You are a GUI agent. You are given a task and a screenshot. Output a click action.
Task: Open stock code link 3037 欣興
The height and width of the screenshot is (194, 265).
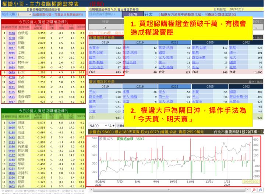[12, 48]
